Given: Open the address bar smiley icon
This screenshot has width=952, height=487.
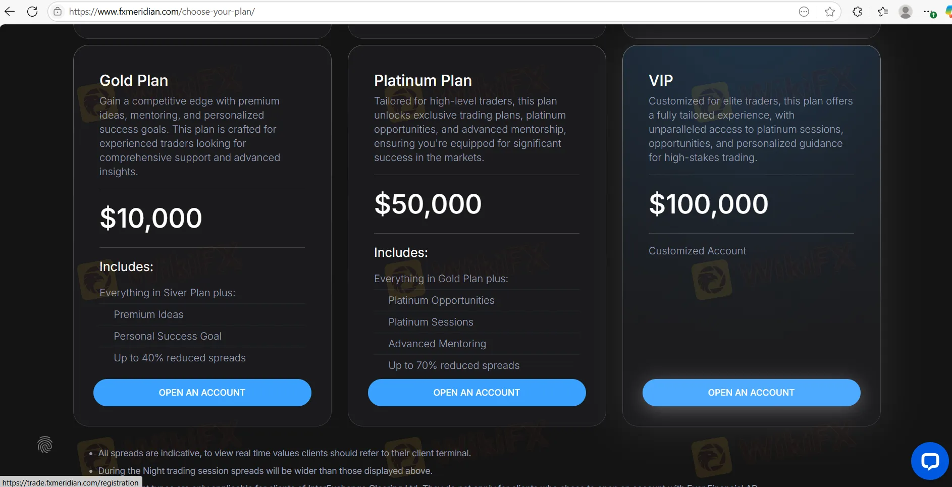Looking at the screenshot, I should [804, 12].
